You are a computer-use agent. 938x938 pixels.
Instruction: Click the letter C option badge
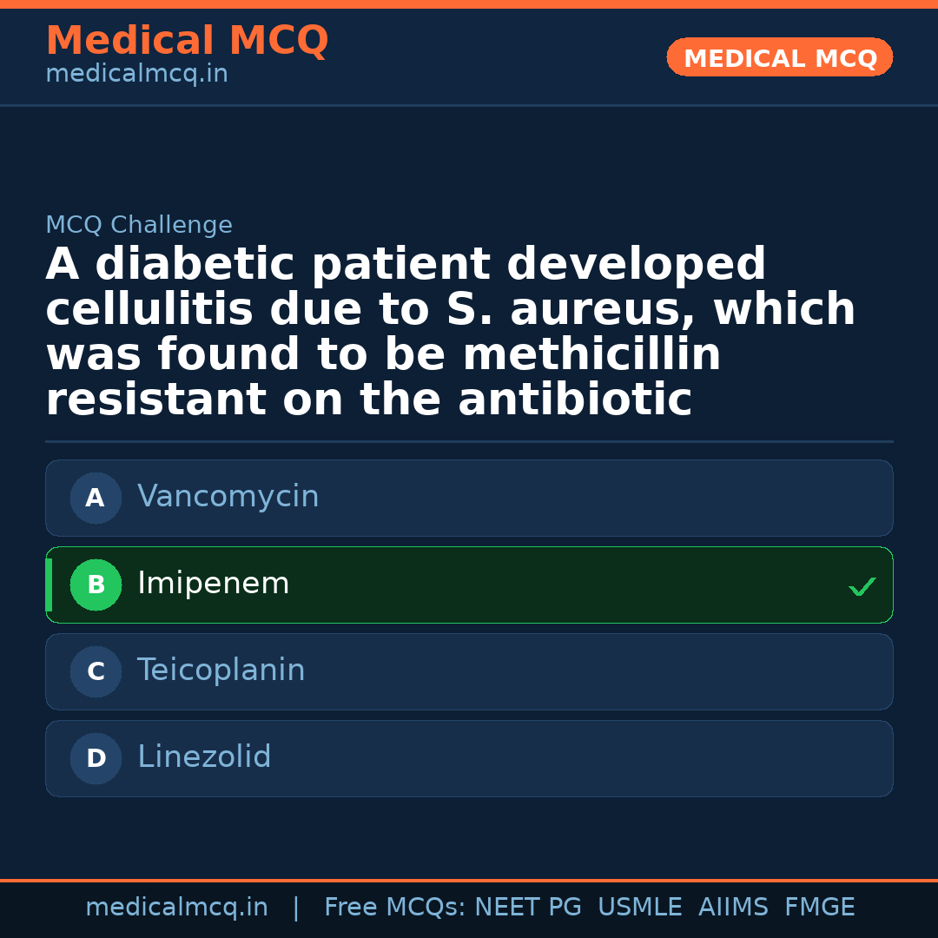96,672
